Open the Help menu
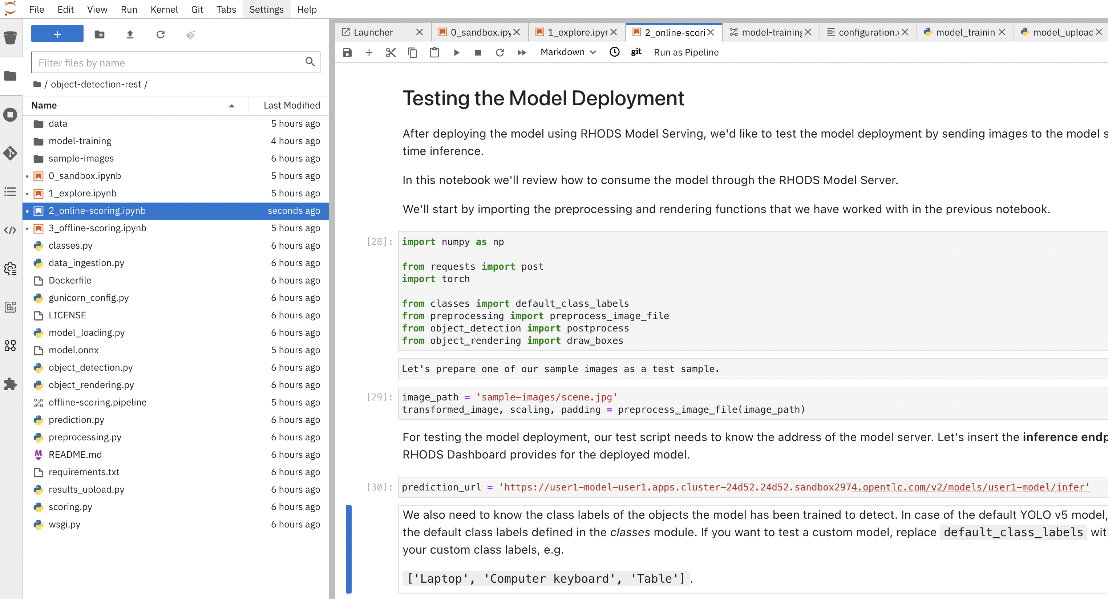This screenshot has width=1108, height=599. pyautogui.click(x=307, y=9)
